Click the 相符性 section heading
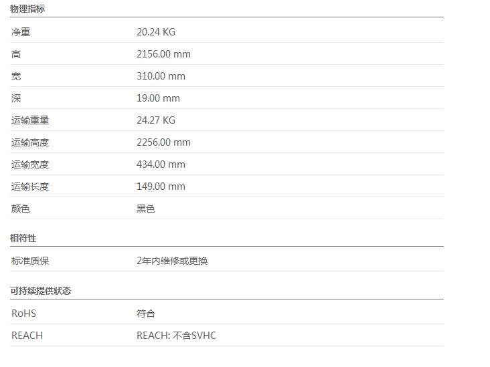This screenshot has height=367, width=490. click(23, 238)
